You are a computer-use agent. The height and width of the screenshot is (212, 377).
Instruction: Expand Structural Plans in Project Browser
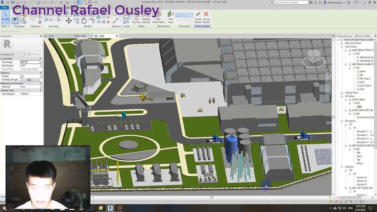click(x=342, y=43)
